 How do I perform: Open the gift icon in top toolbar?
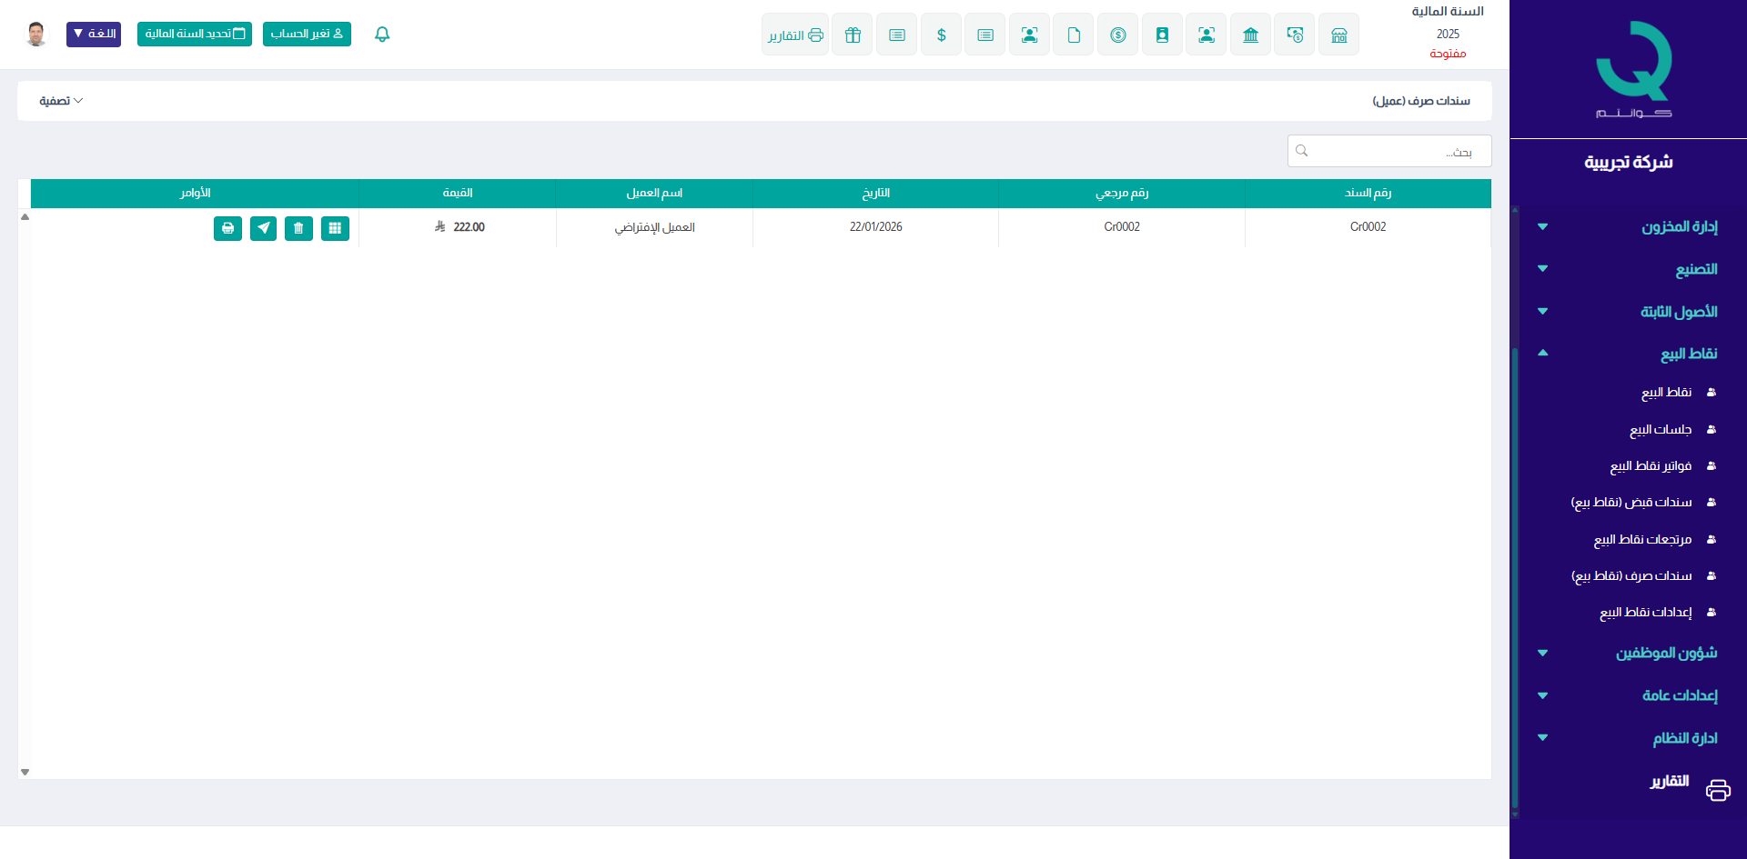point(852,35)
